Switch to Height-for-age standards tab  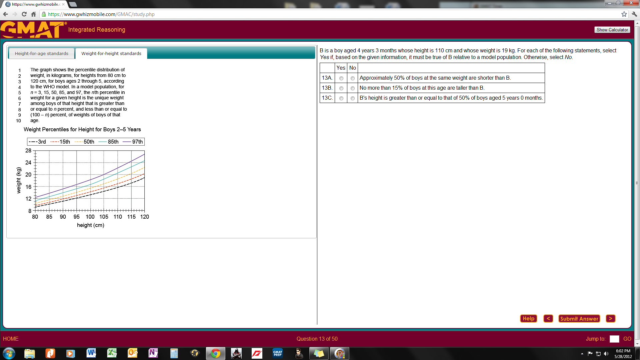(41, 53)
